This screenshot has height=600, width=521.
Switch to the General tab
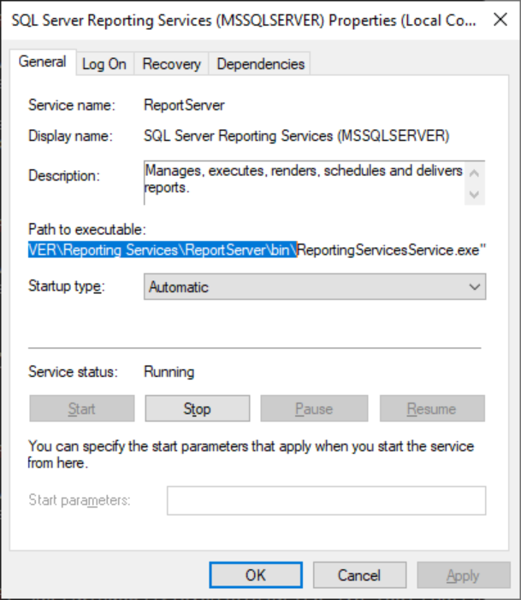(x=43, y=62)
